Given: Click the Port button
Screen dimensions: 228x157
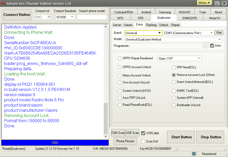Looking at the screenshot, I should (x=219, y=33).
